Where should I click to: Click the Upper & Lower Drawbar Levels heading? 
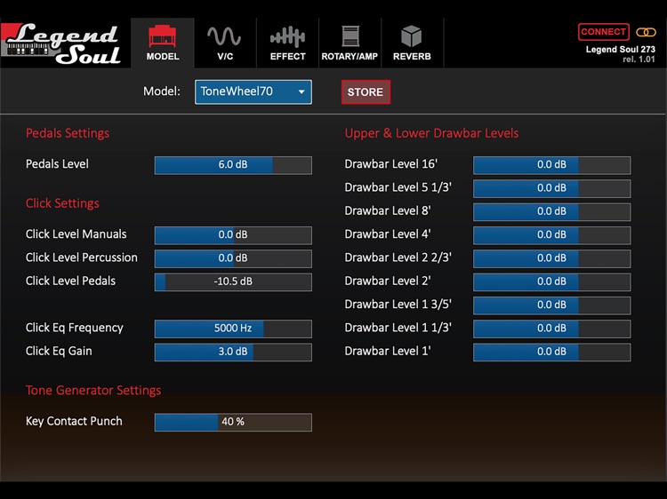[431, 133]
